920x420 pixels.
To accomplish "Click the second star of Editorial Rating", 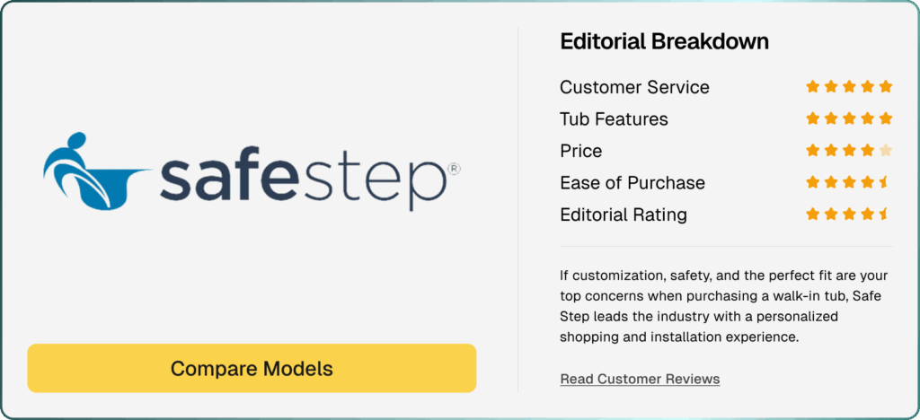I will [x=831, y=214].
